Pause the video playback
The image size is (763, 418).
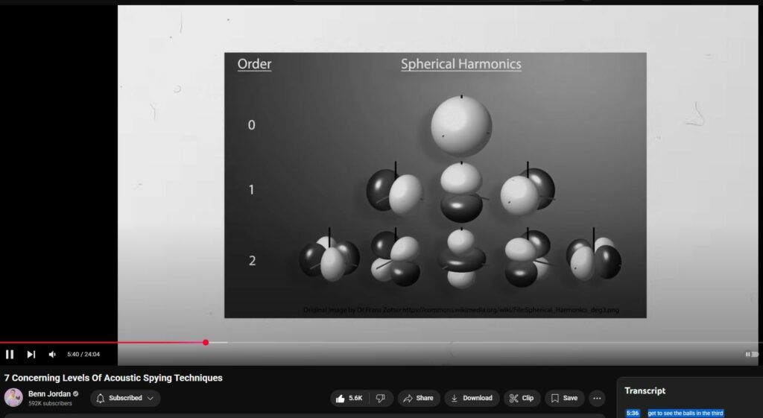click(x=10, y=355)
